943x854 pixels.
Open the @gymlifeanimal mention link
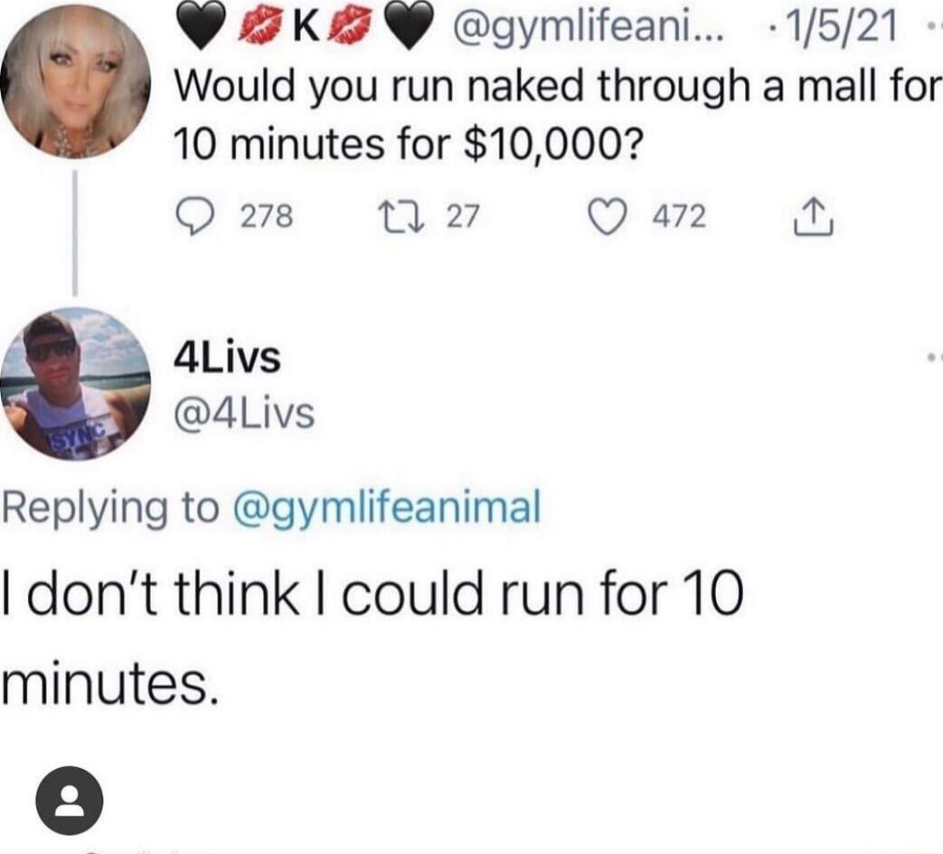coord(387,508)
